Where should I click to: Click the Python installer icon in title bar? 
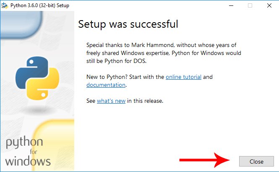point(5,5)
